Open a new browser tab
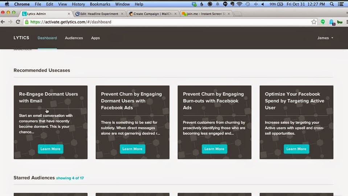348x196 pixels. tap(238, 14)
